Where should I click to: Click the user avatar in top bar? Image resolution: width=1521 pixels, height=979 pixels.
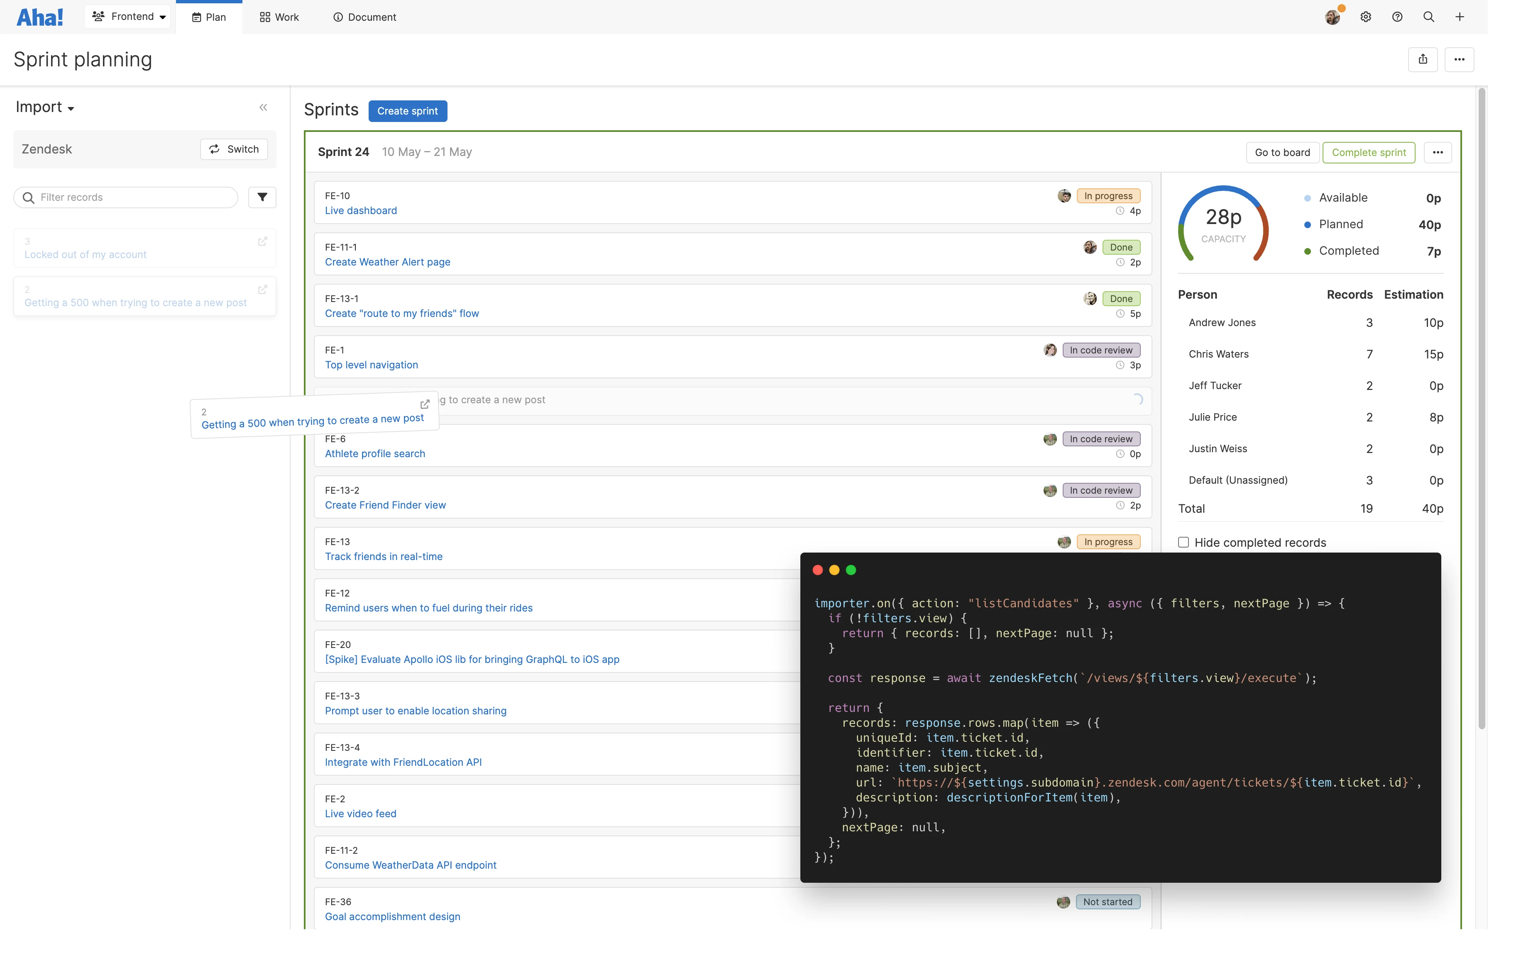[1332, 17]
